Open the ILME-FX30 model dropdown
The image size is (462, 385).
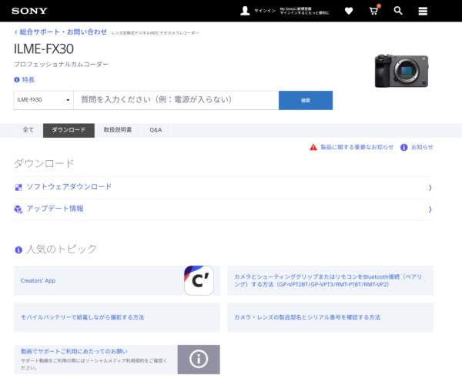pyautogui.click(x=43, y=100)
